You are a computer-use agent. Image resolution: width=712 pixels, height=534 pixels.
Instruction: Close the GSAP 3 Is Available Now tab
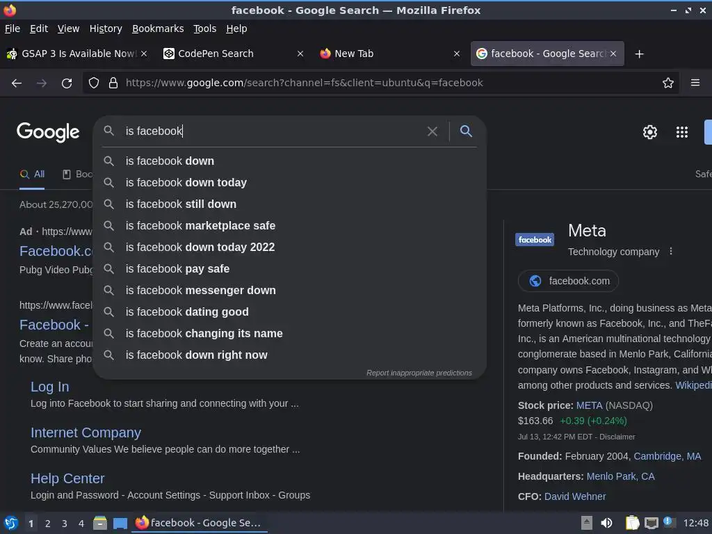coord(143,54)
